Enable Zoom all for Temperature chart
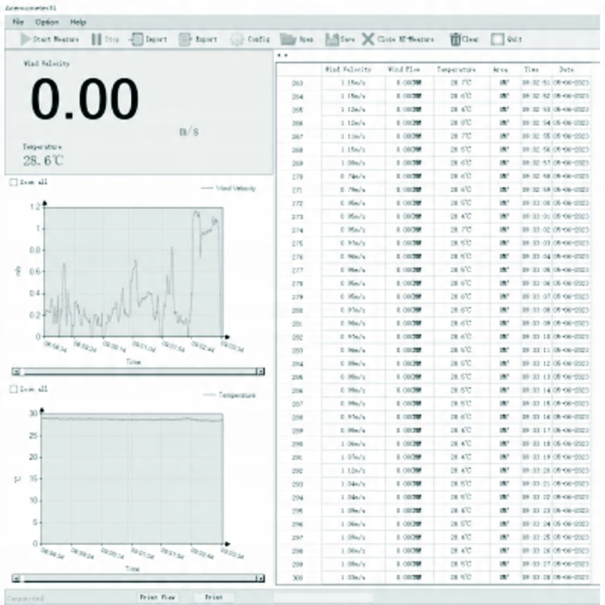The width and height of the screenshot is (605, 605). point(13,389)
